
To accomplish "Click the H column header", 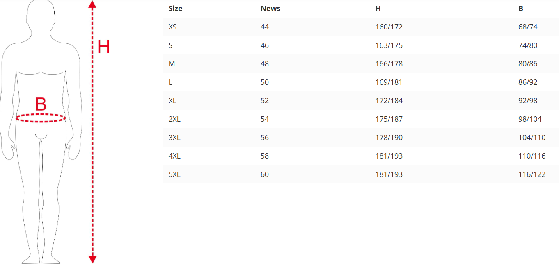I will coord(378,9).
